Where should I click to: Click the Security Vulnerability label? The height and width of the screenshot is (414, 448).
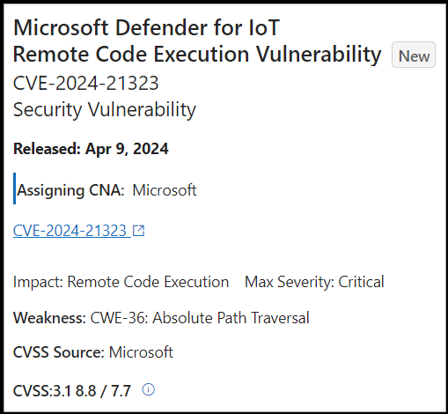(x=105, y=110)
